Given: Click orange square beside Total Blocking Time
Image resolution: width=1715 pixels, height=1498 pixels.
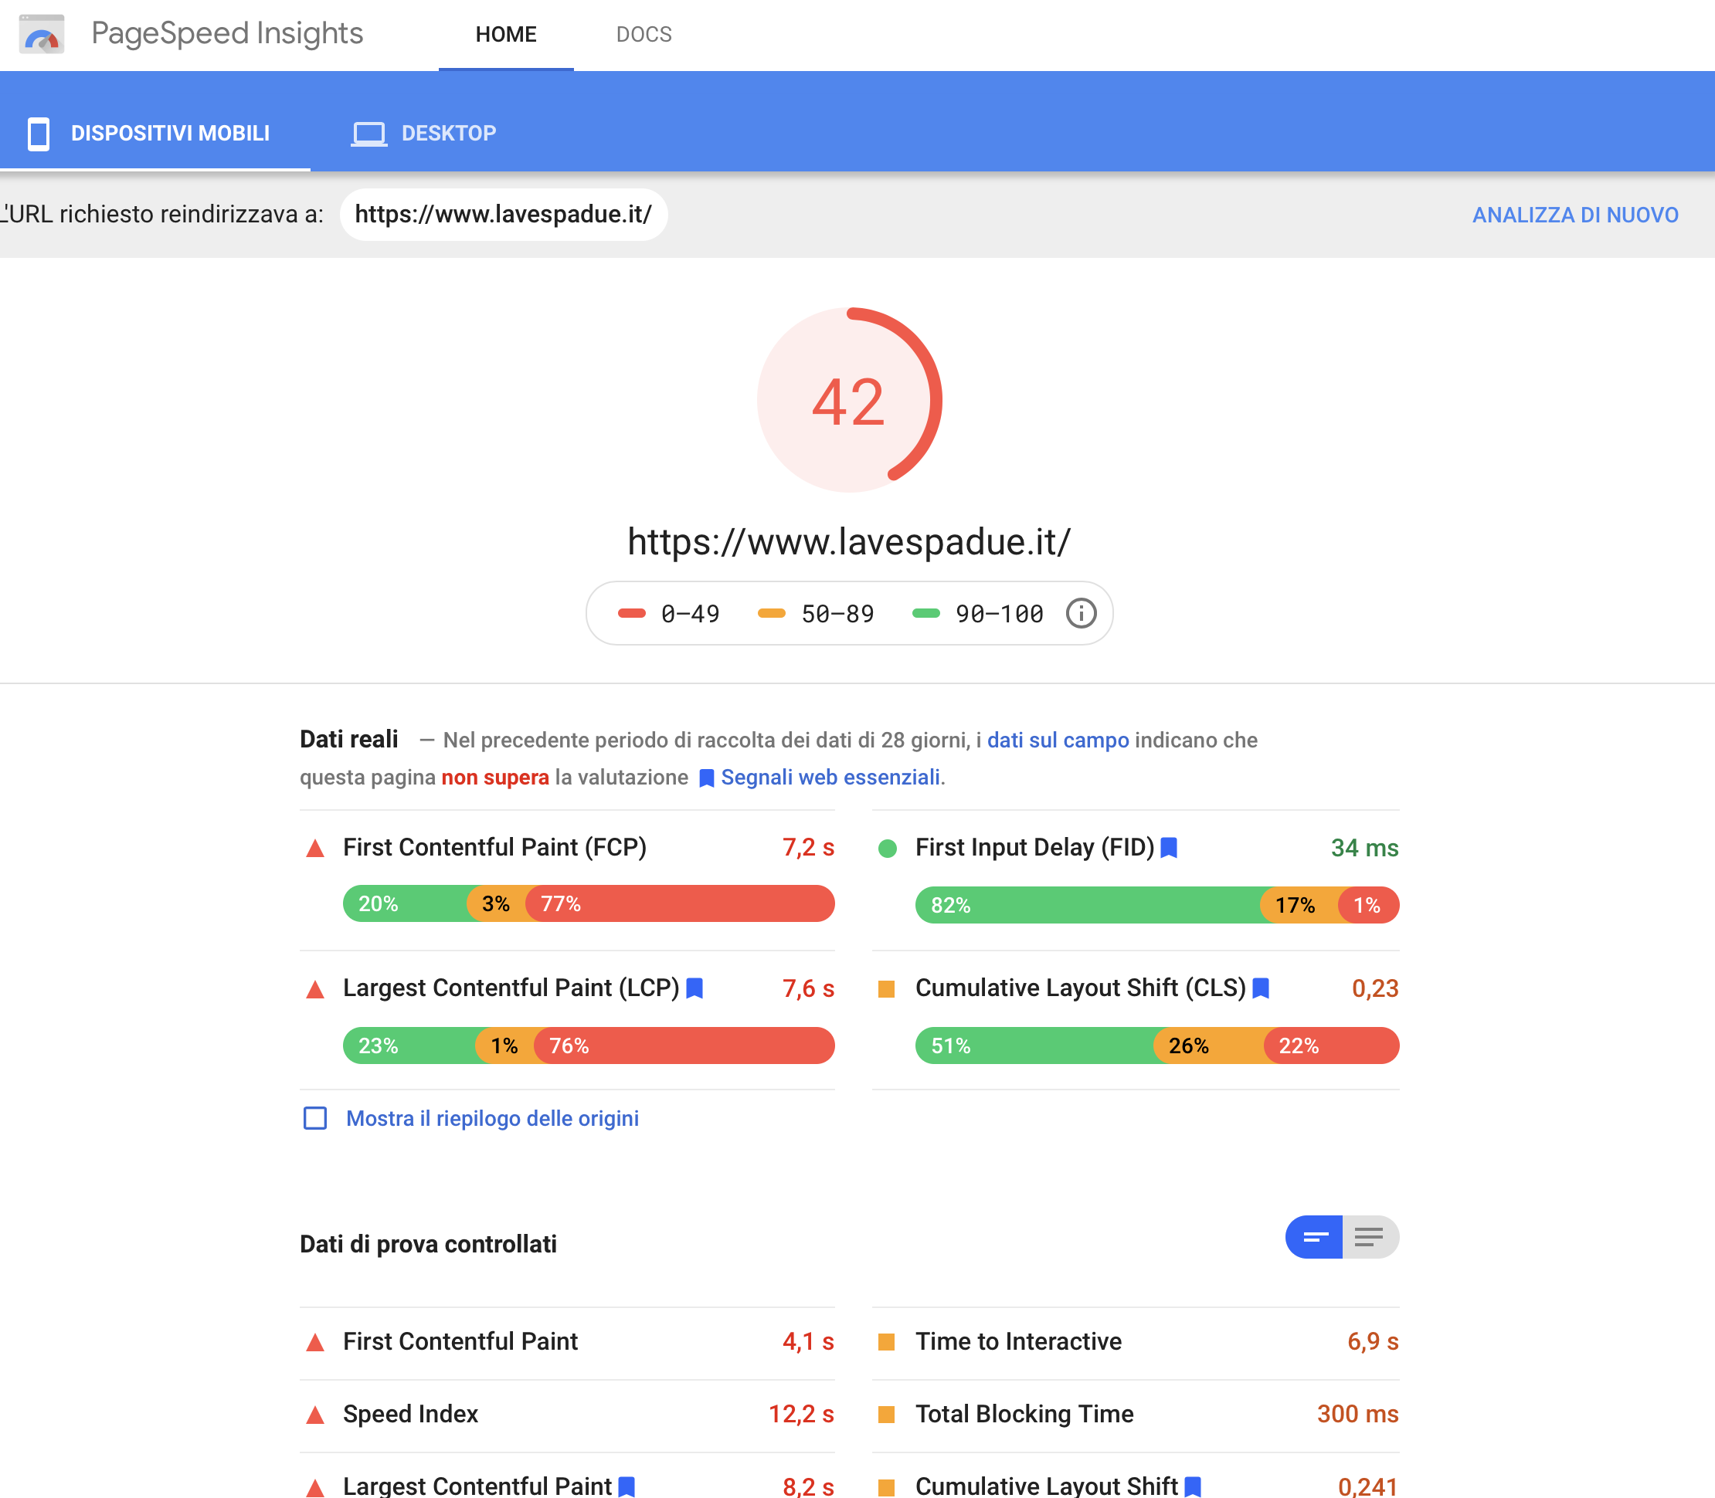Looking at the screenshot, I should tap(886, 1415).
